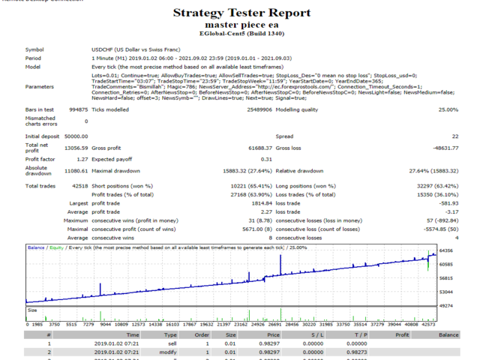The image size is (480, 360).
Task: Select the Gross loss value -48631.77
Action: 446,148
